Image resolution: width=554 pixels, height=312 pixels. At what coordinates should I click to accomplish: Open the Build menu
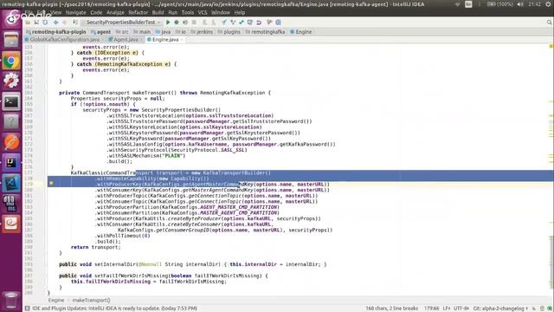point(158,12)
